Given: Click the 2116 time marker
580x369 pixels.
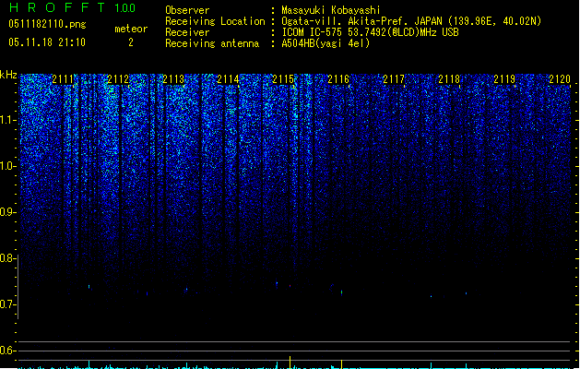Looking at the screenshot, I should (x=338, y=79).
